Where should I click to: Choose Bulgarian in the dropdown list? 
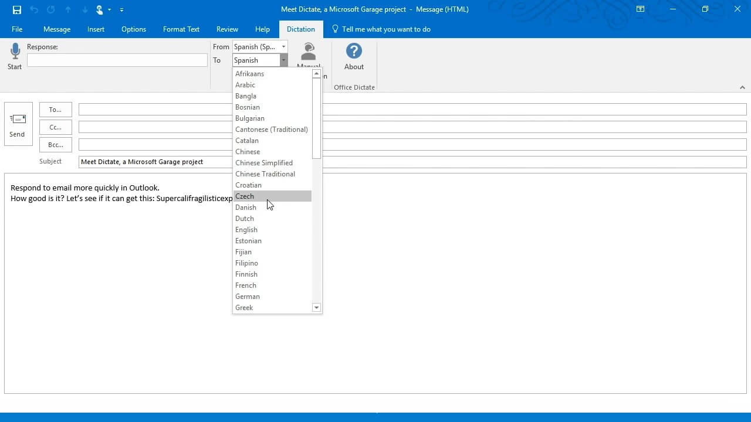pyautogui.click(x=272, y=118)
